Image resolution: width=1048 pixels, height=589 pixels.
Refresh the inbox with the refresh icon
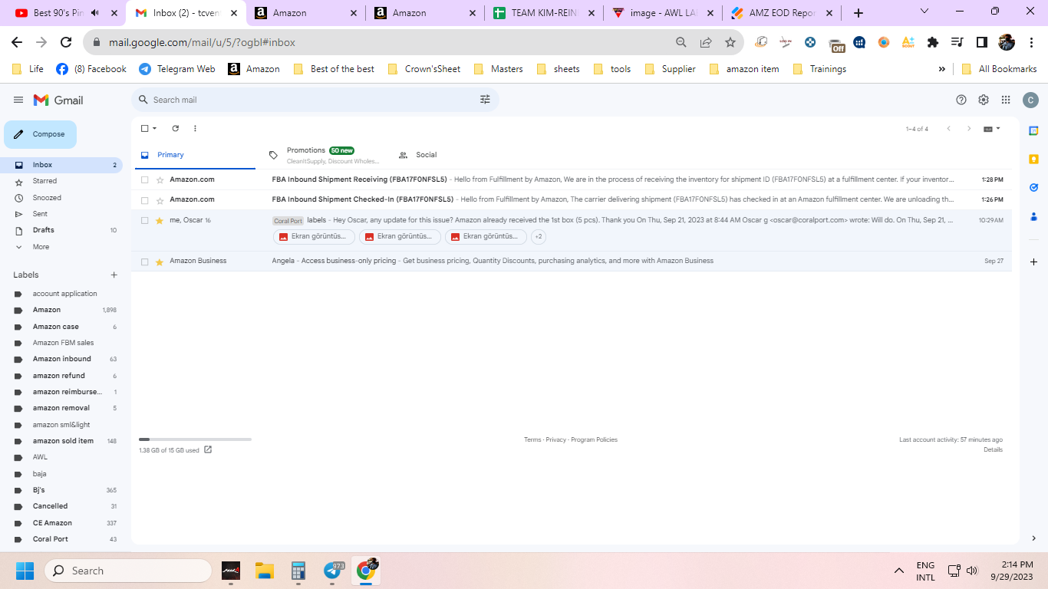point(175,128)
